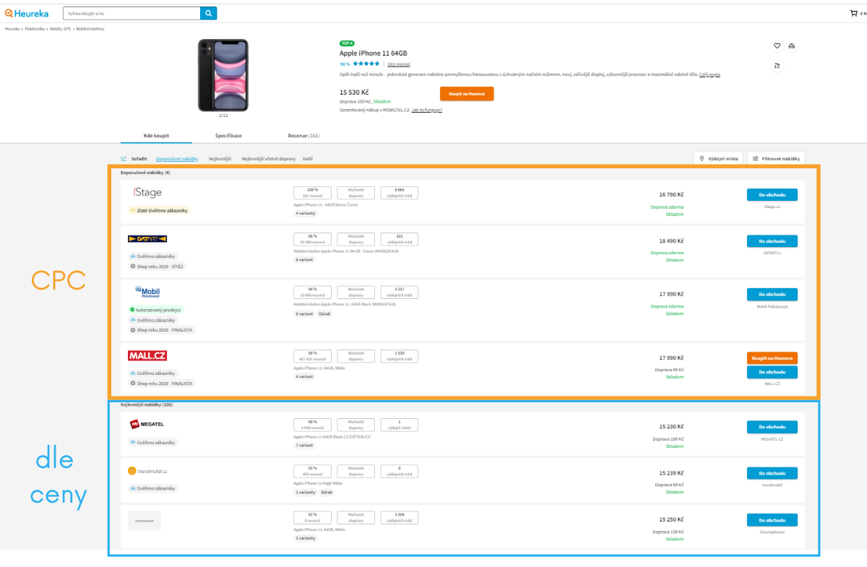Click the iStage shop logo

click(147, 192)
